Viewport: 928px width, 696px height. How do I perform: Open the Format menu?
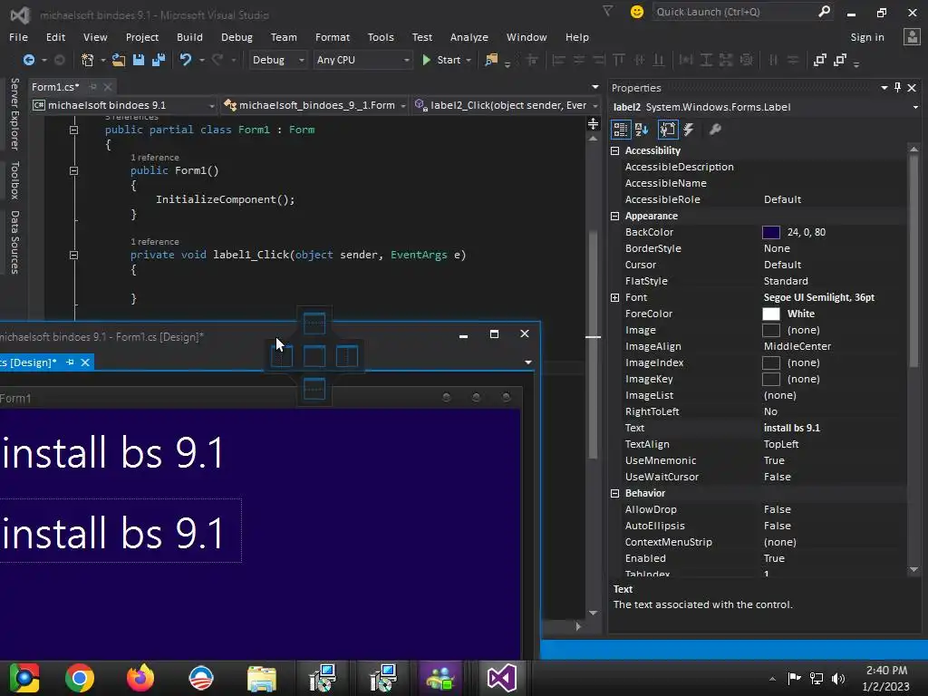pos(332,37)
